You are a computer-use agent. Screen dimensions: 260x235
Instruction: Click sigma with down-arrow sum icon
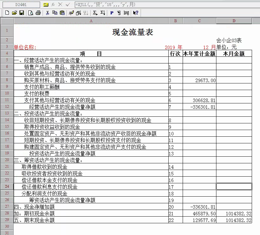click(103, 13)
